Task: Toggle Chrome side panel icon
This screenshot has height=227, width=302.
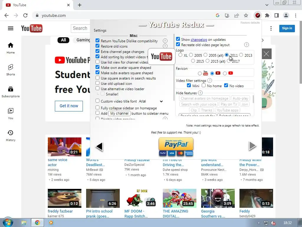Action: pyautogui.click(x=277, y=15)
